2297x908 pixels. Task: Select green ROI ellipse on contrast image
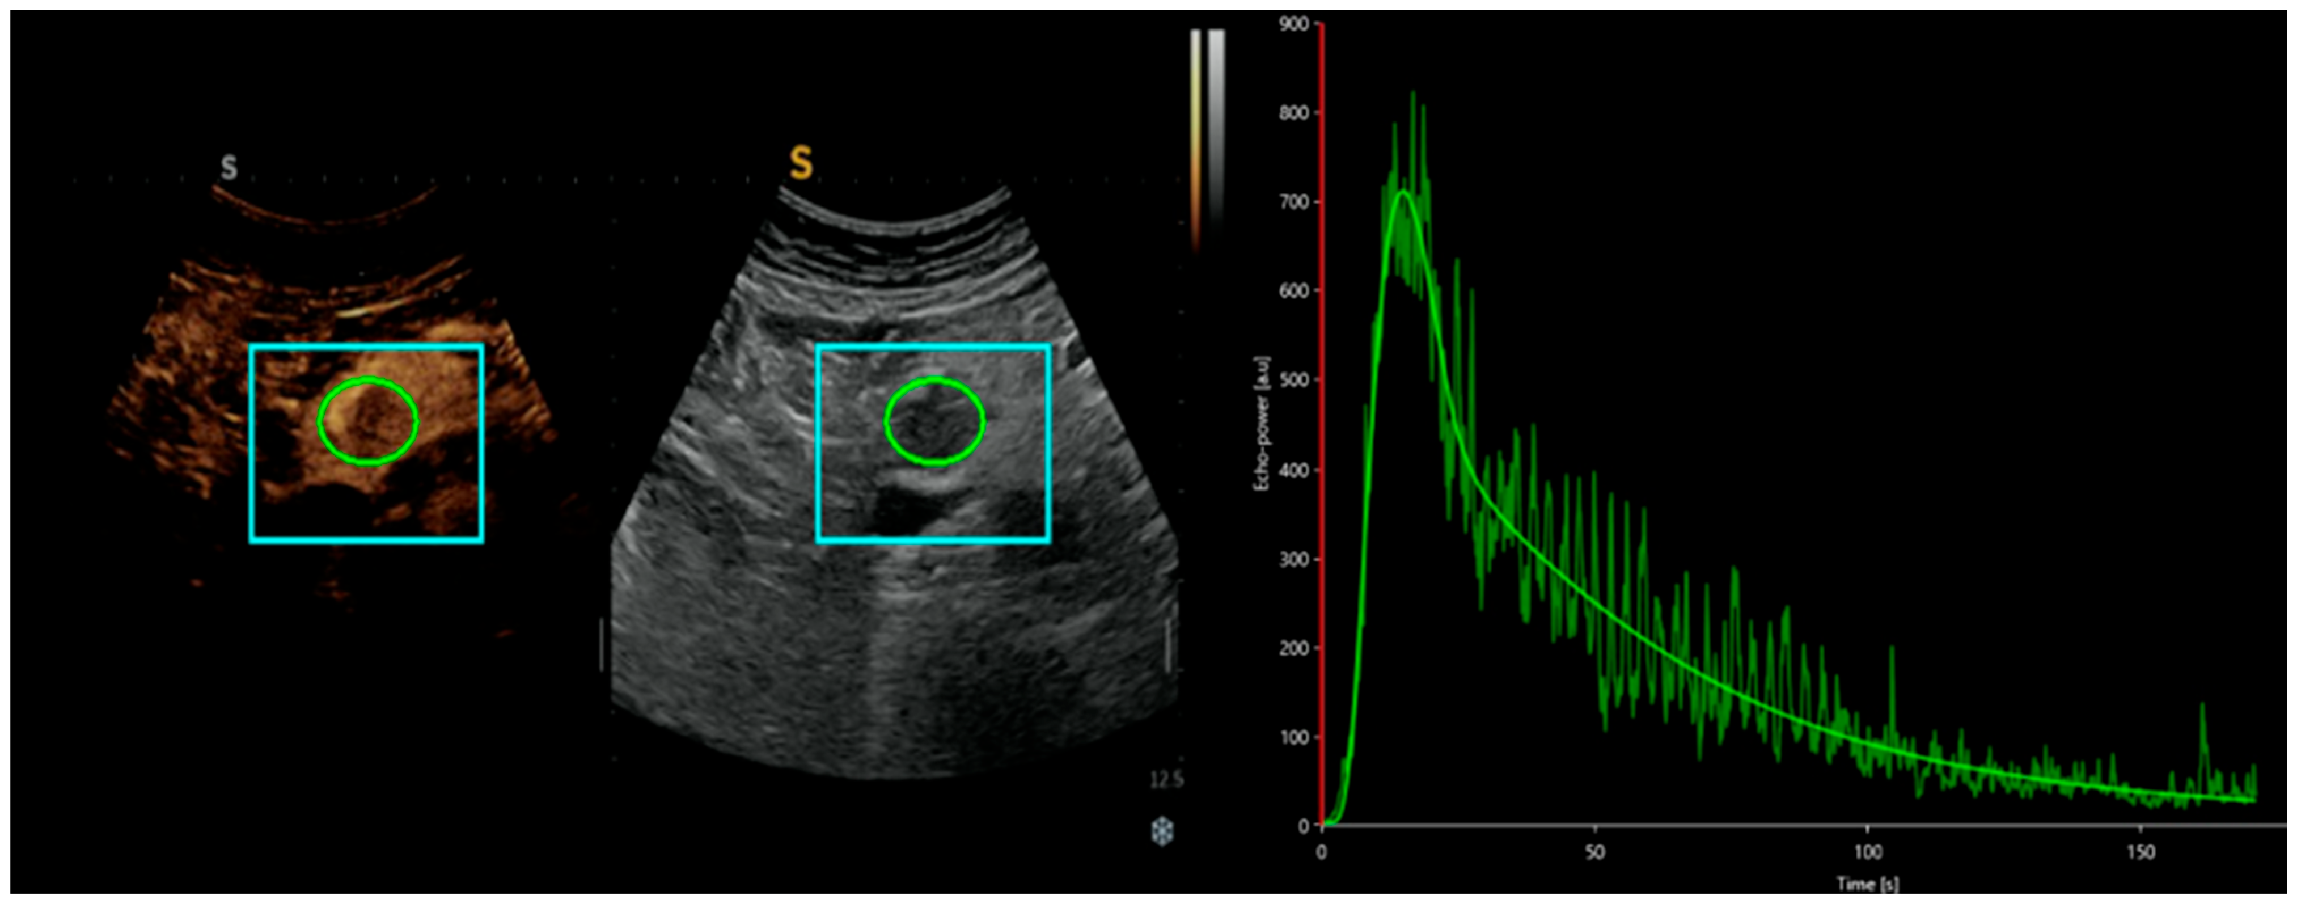pos(367,380)
